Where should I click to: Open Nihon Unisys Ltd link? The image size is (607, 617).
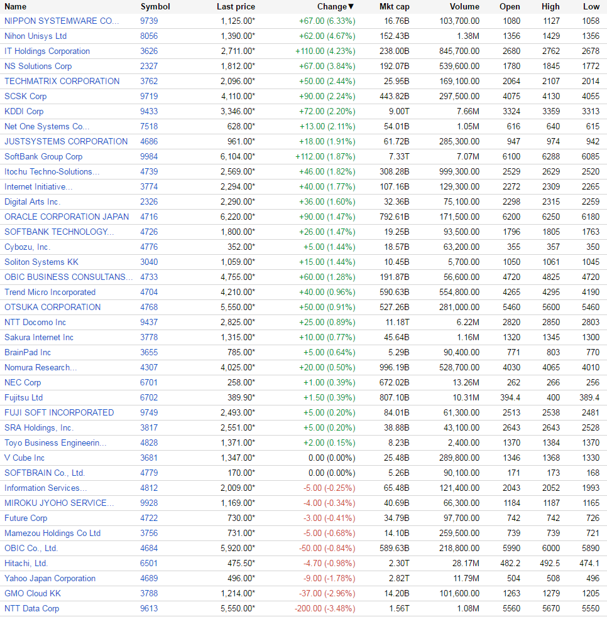(35, 36)
